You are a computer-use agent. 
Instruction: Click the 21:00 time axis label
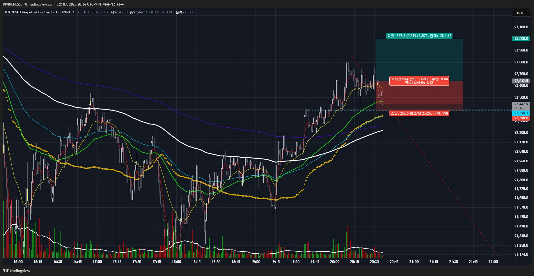coord(414,262)
